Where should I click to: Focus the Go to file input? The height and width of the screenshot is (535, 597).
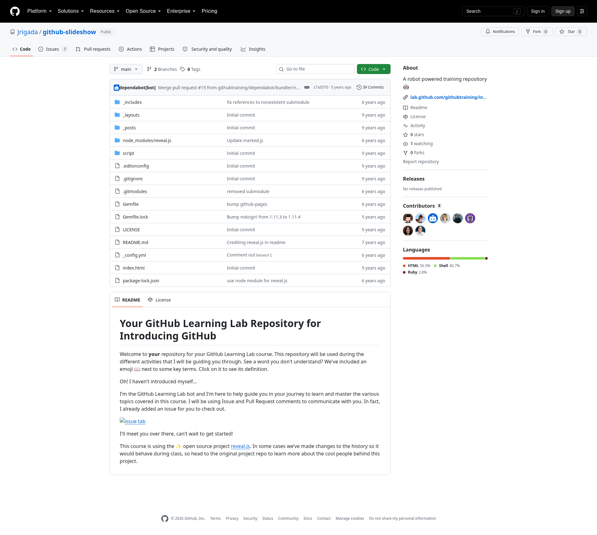coord(315,69)
